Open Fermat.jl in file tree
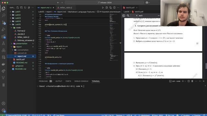Screen dimensions: 207x116 (x=21, y=31)
